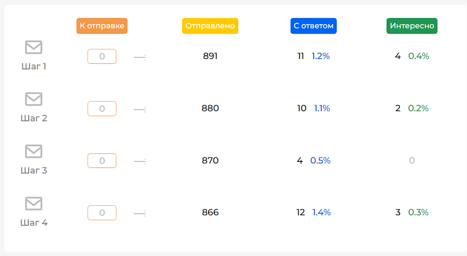Screen dimensions: 467x256
Task: Open the 0.4% interested rate in Шаг 1
Action: coord(418,56)
